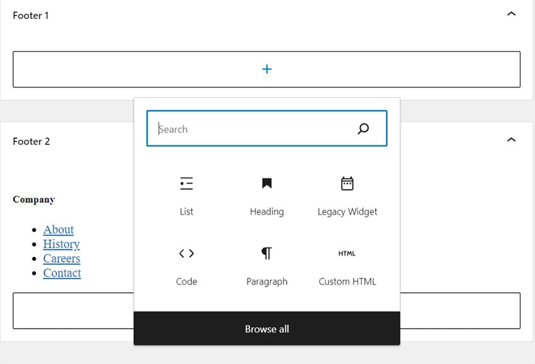The width and height of the screenshot is (535, 364).
Task: Focus the block Search field
Action: (x=252, y=129)
